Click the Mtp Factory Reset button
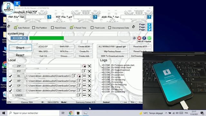Viewport: 206px width, 116px height. (112, 52)
